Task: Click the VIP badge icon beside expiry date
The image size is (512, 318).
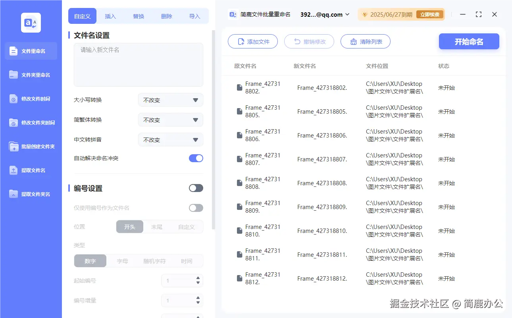Action: (365, 15)
